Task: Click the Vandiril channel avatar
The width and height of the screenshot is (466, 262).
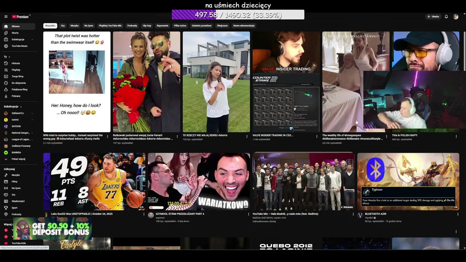Action: [360, 215]
